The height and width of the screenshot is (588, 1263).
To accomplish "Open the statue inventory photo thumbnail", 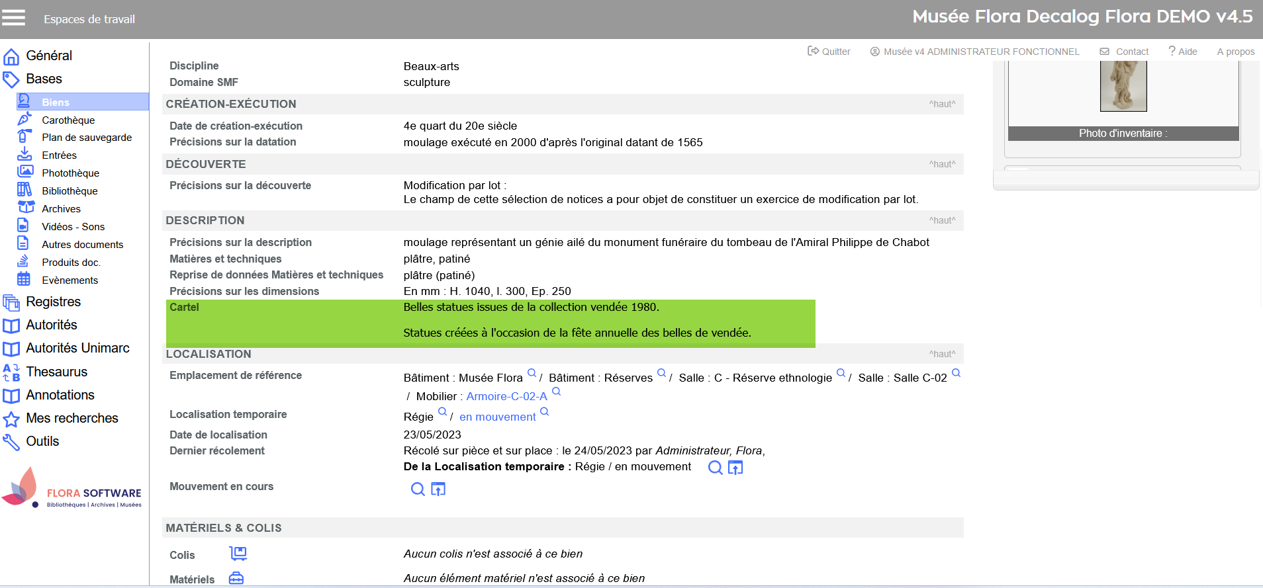I will point(1123,86).
